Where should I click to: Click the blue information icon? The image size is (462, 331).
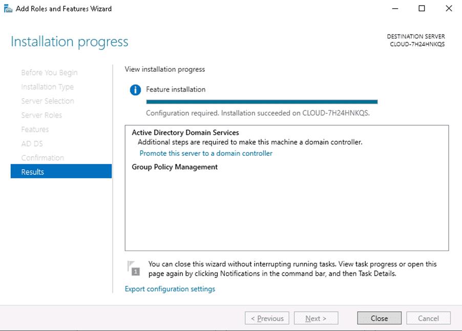pos(135,90)
